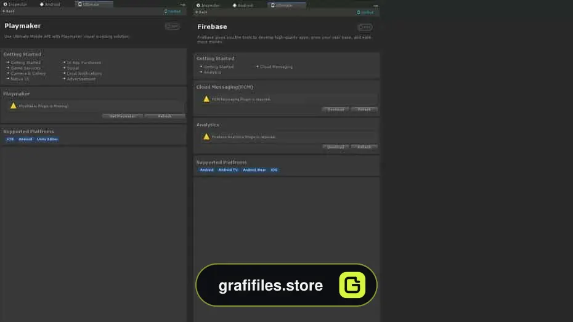573x322 pixels.
Task: Open the Cloud Messaging guide link
Action: [274, 67]
